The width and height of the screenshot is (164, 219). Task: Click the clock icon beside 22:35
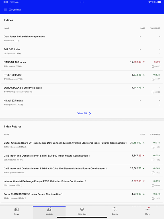click(153, 79)
